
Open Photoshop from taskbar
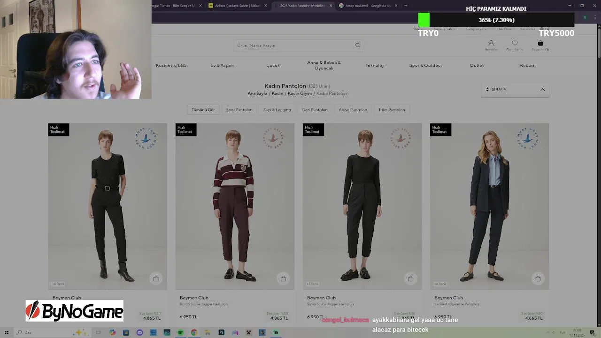[221, 332]
